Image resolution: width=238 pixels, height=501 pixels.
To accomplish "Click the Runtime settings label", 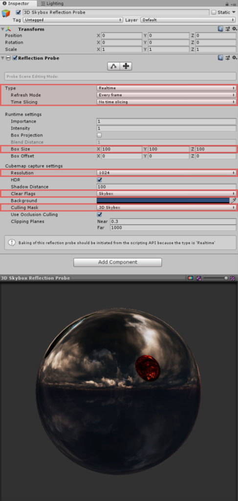I will [23, 114].
